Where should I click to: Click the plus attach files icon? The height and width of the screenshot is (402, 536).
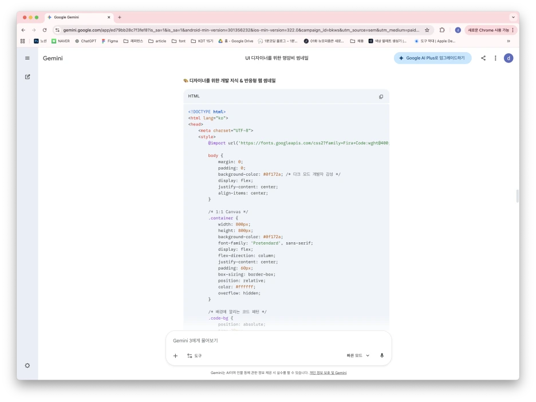[175, 356]
